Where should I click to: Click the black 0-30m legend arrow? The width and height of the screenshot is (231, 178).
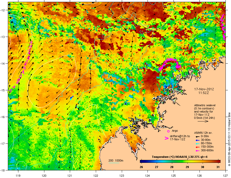tap(198, 137)
